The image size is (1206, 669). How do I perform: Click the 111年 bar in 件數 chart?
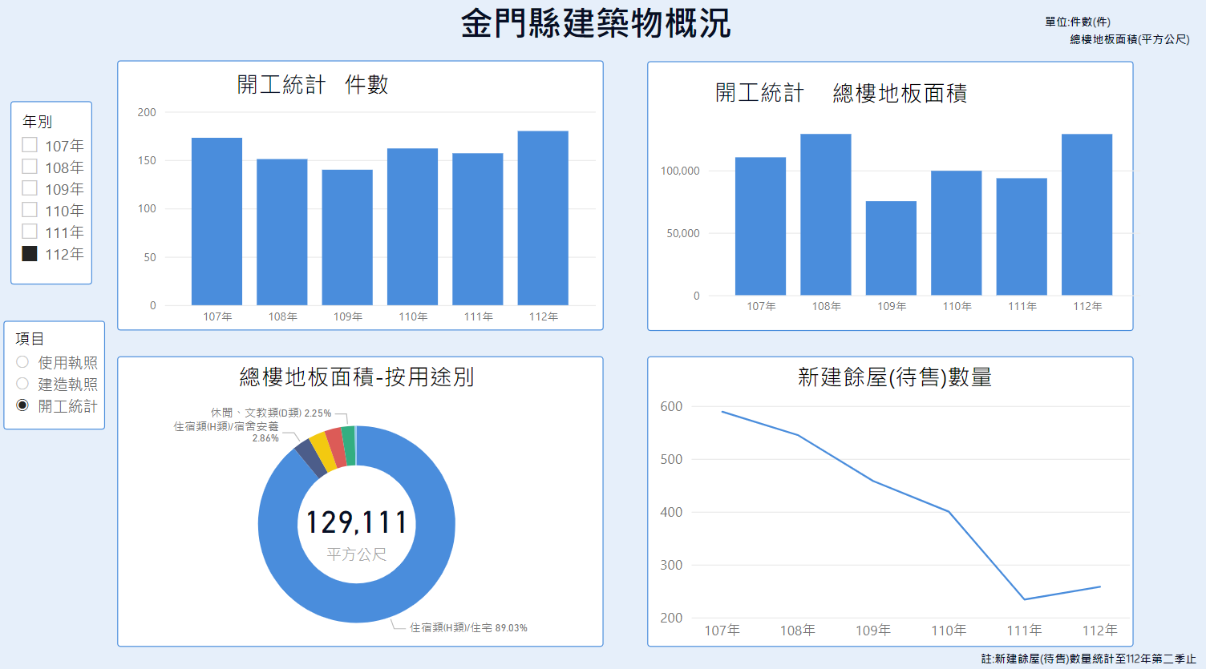point(478,229)
